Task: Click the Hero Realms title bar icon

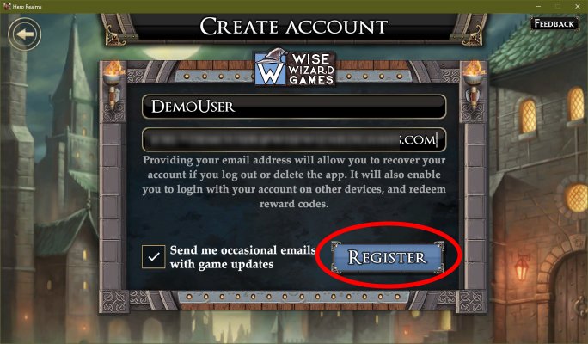Action: coord(7,6)
